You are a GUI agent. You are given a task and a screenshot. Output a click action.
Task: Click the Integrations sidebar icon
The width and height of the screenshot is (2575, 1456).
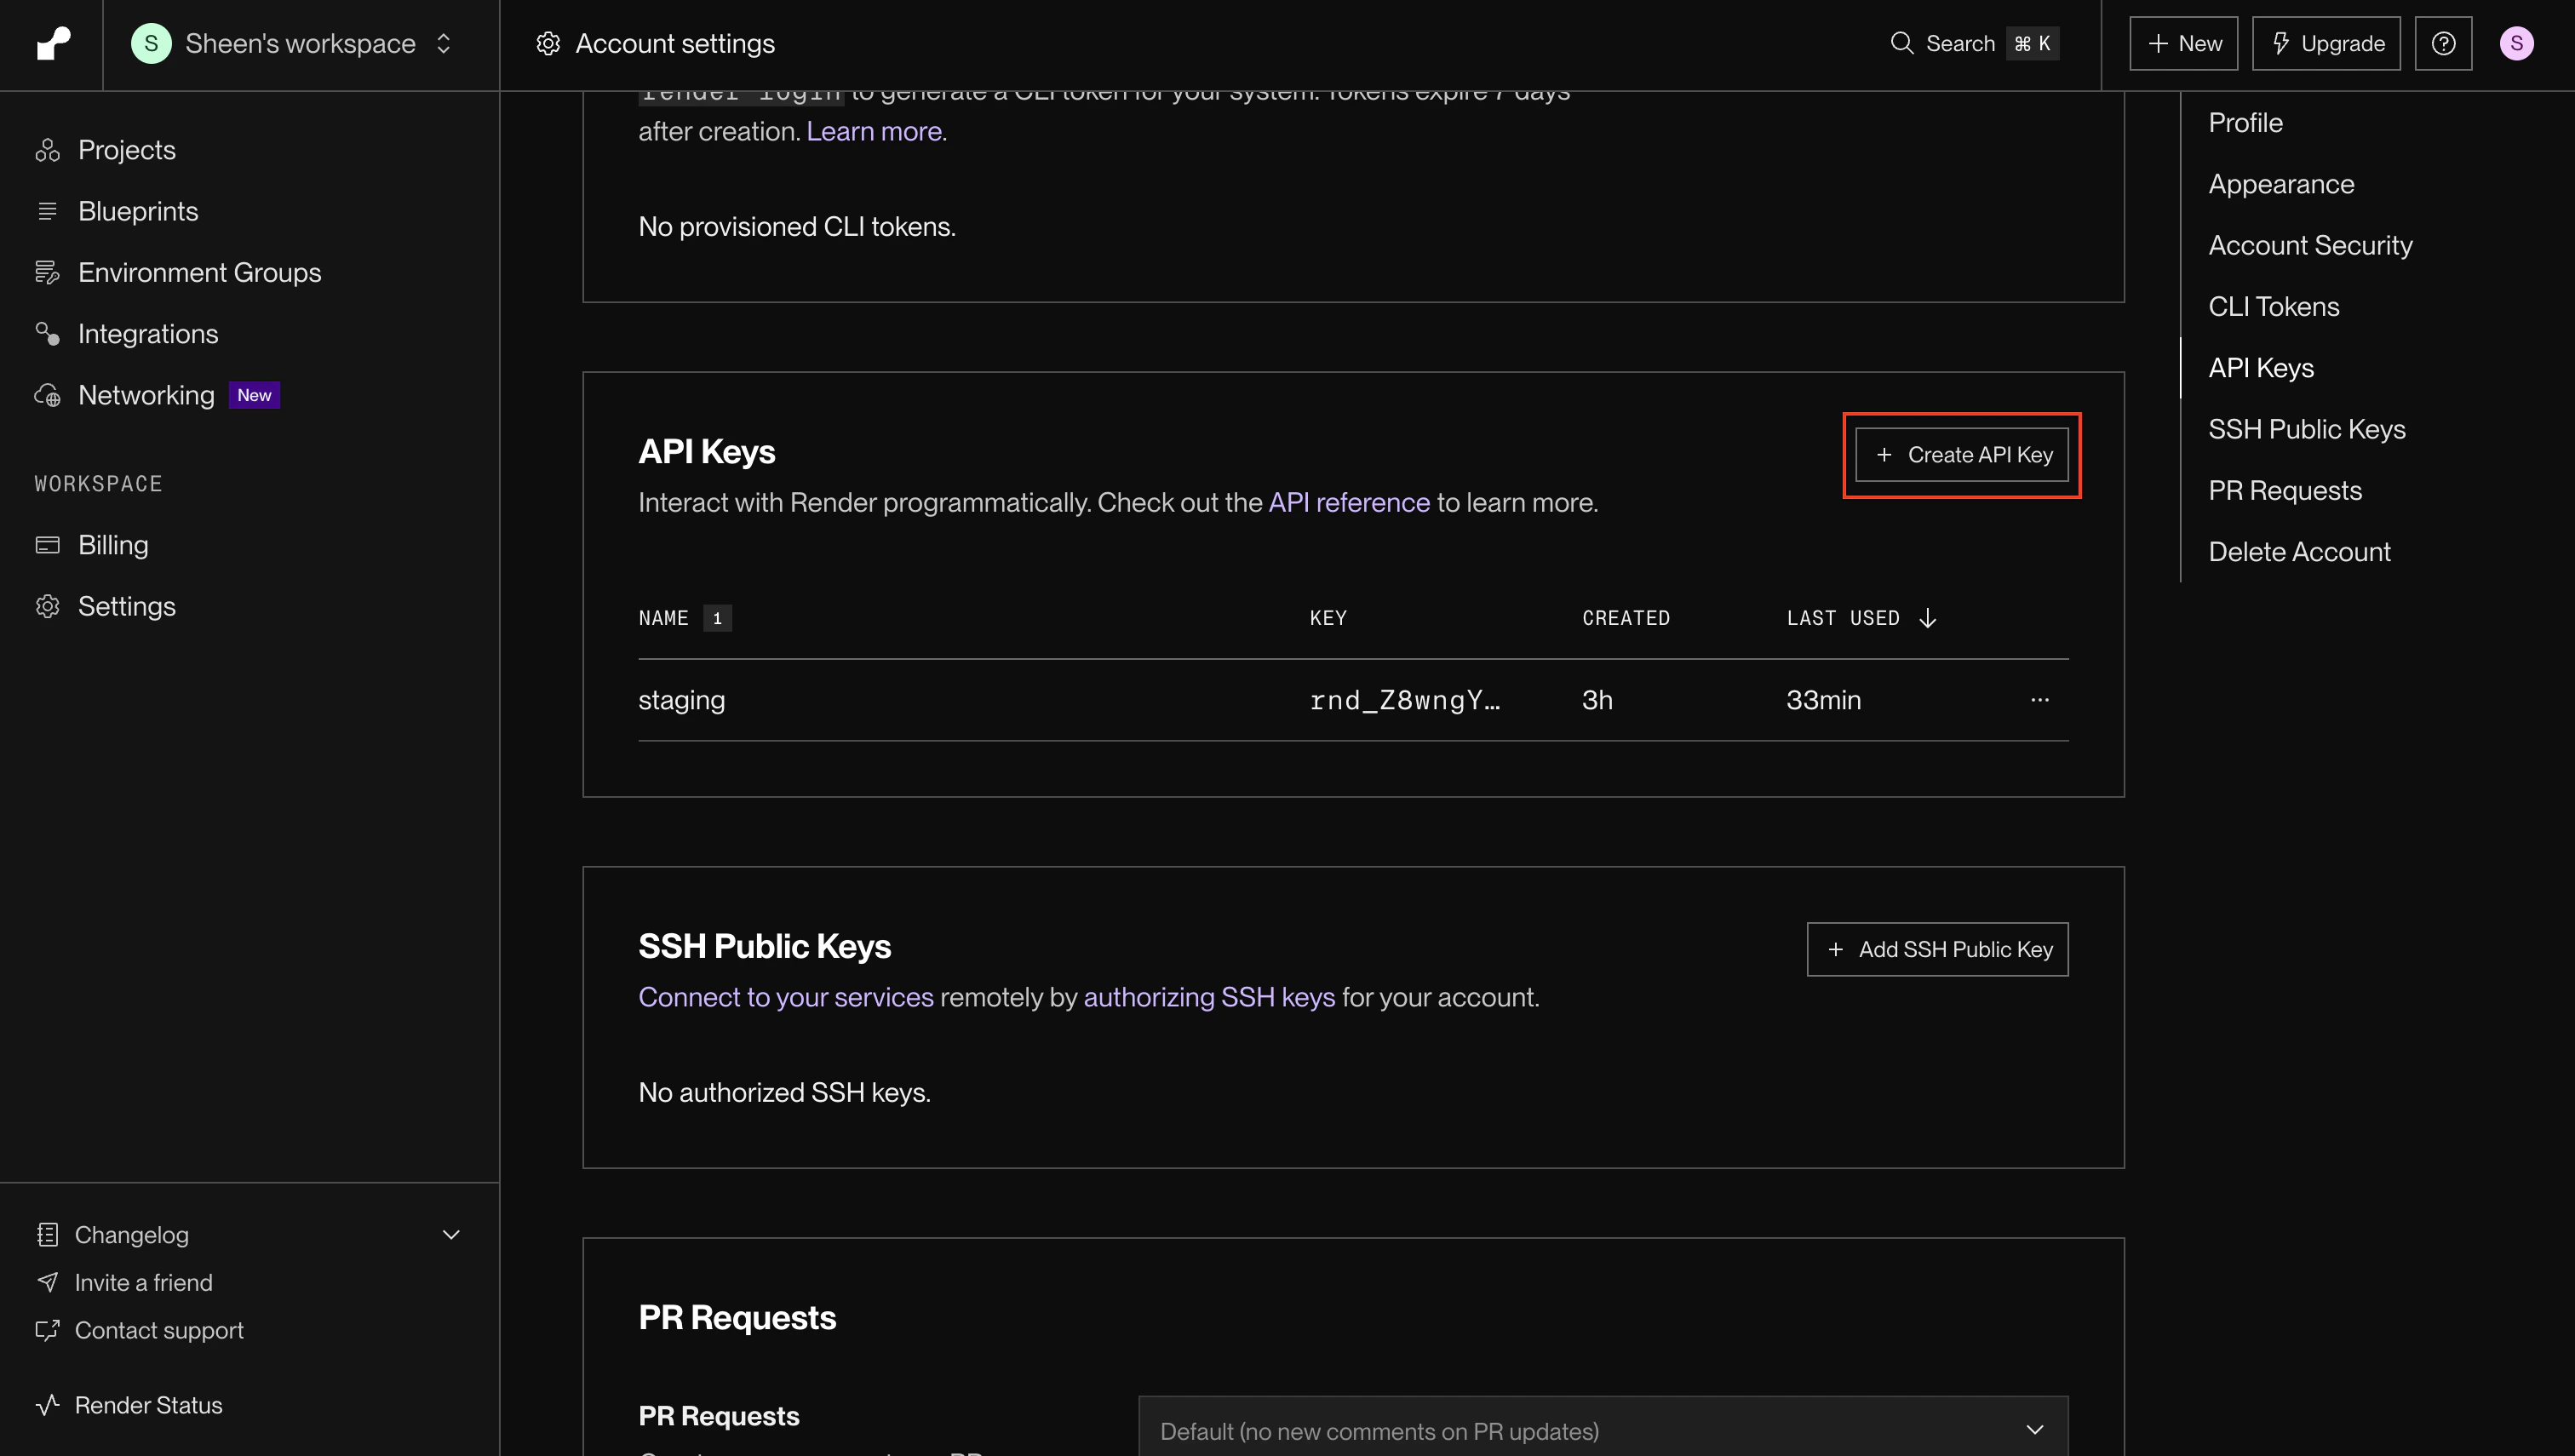tap(47, 334)
